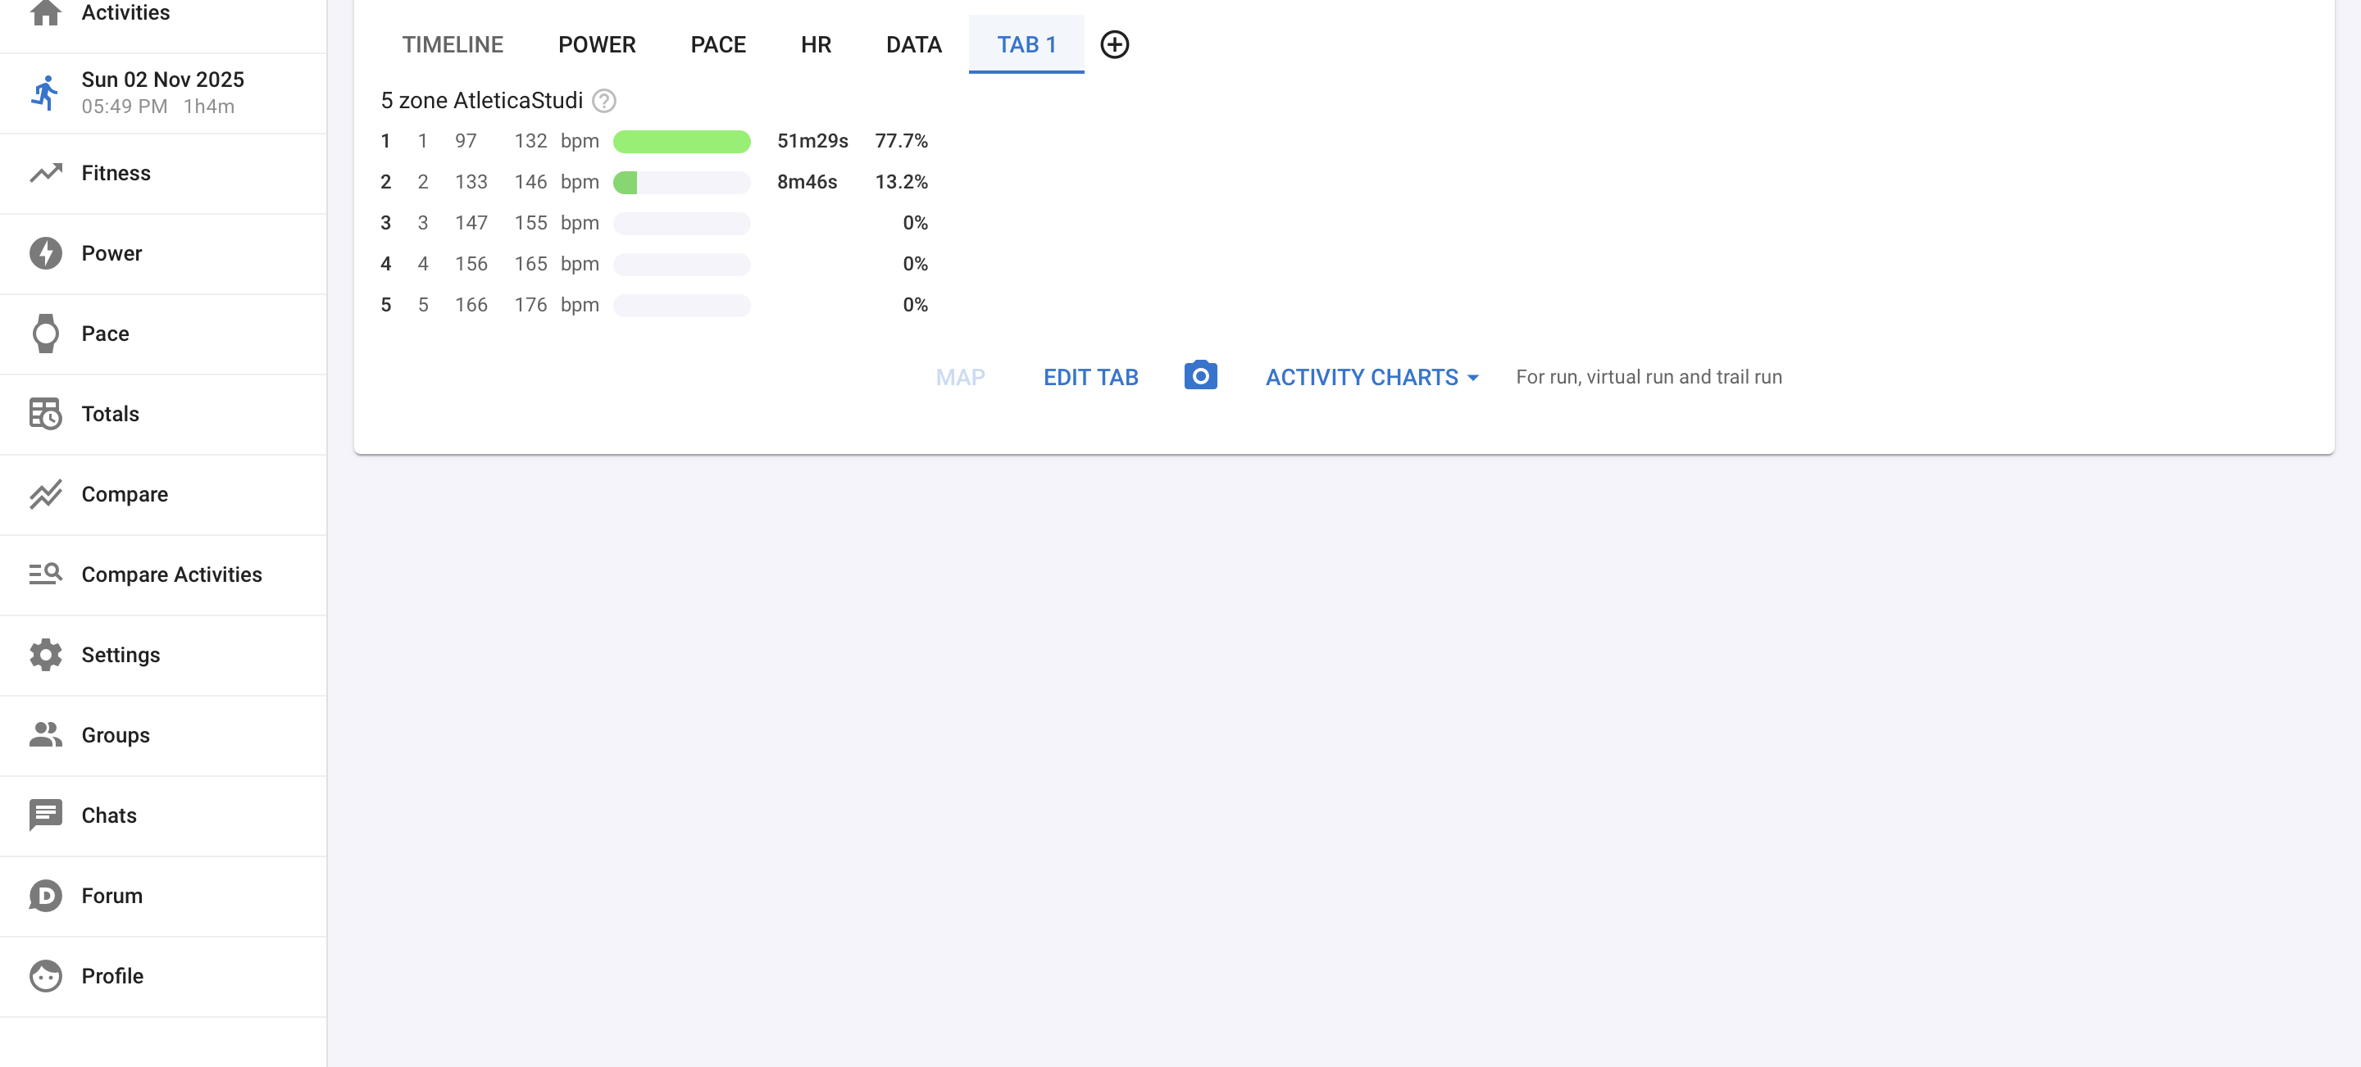The height and width of the screenshot is (1067, 2361).
Task: Open Totals from the sidebar
Action: 110,414
